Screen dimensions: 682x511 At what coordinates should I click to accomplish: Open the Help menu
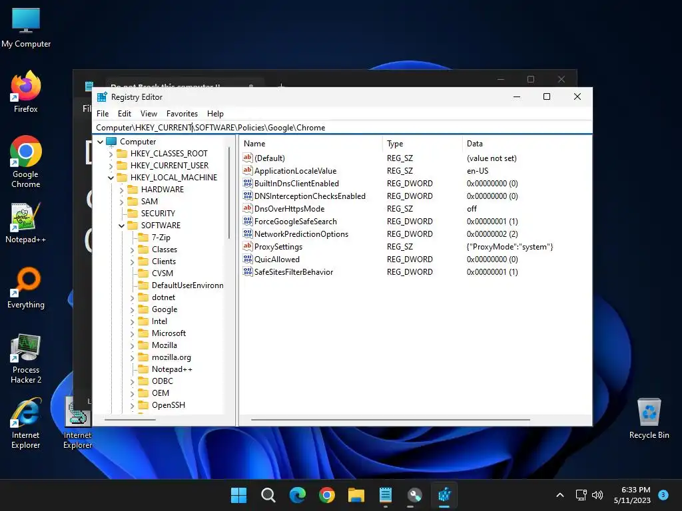[x=215, y=113]
